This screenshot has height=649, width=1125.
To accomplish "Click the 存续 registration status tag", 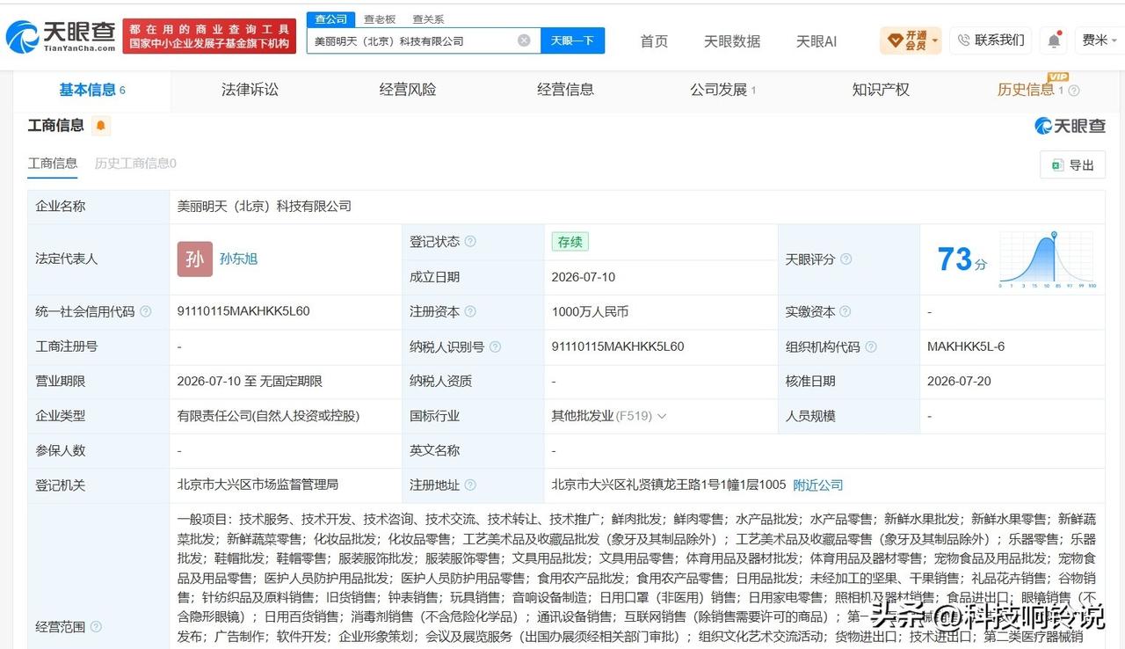I will (570, 242).
